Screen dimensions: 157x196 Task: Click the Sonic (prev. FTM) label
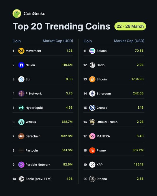[39, 179]
